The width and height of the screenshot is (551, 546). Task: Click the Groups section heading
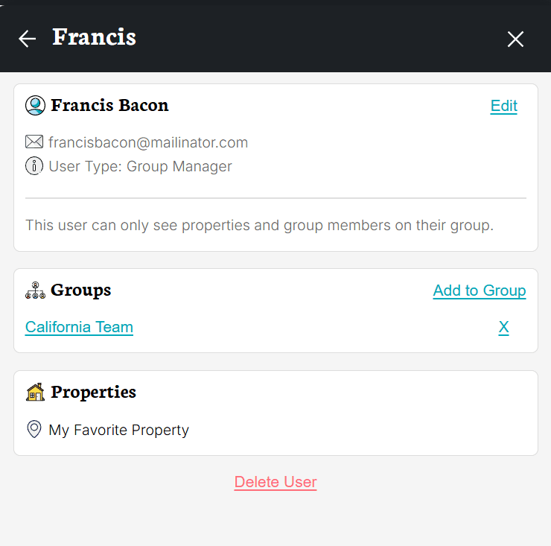[80, 291]
